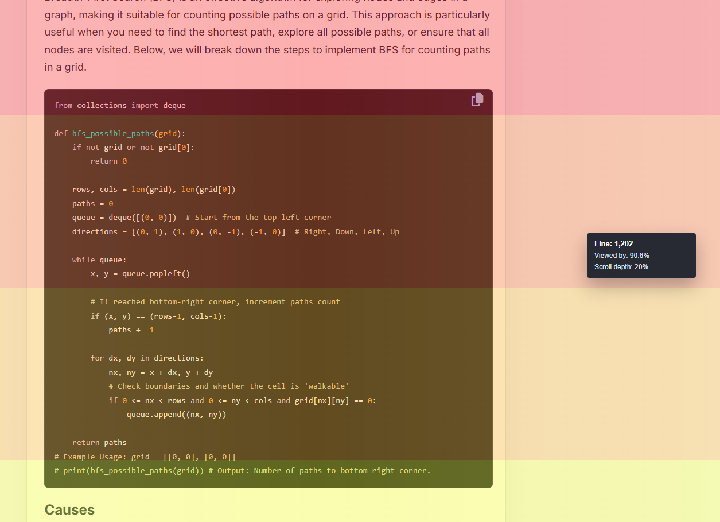Click 'from collections import deque' code line

pyautogui.click(x=120, y=105)
